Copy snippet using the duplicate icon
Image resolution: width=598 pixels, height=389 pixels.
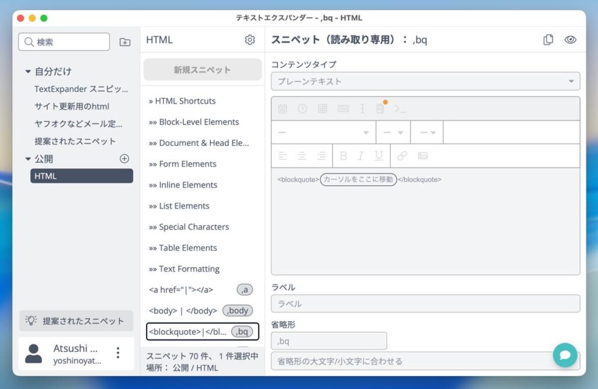(x=548, y=40)
